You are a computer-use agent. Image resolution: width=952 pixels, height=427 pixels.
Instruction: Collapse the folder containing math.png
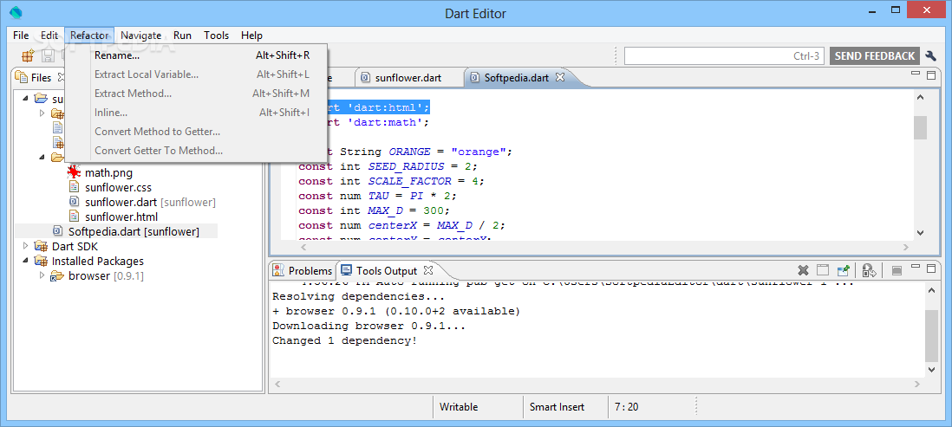[42, 157]
